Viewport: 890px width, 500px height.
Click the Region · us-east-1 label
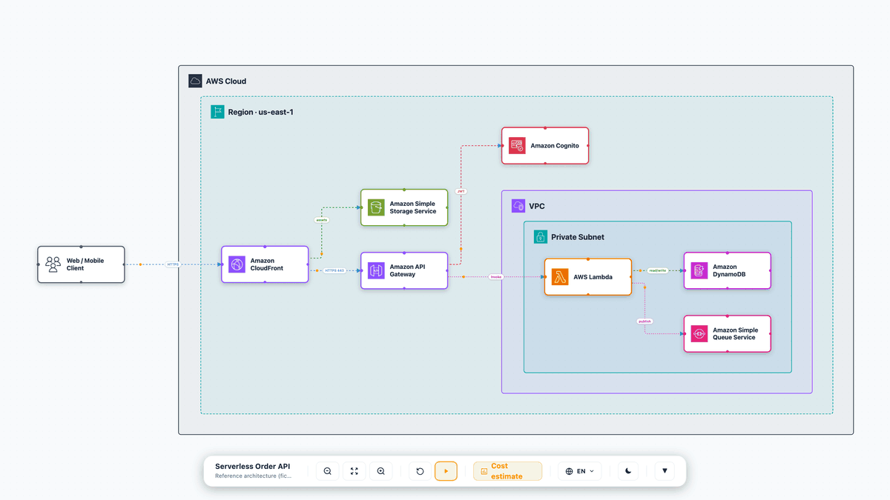(261, 113)
